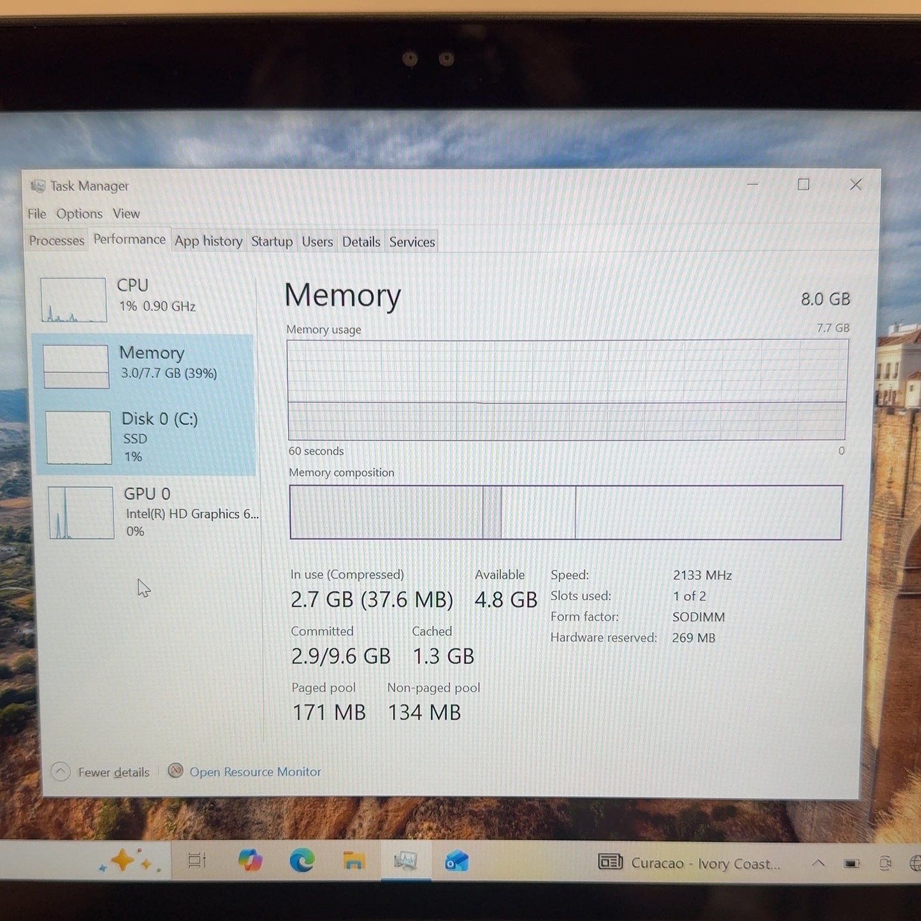This screenshot has height=921, width=921.
Task: Click the Fewer details label
Action: pyautogui.click(x=114, y=772)
